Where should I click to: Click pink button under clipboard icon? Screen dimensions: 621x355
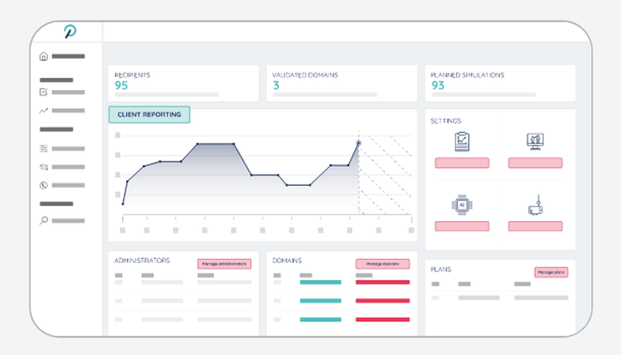(462, 163)
